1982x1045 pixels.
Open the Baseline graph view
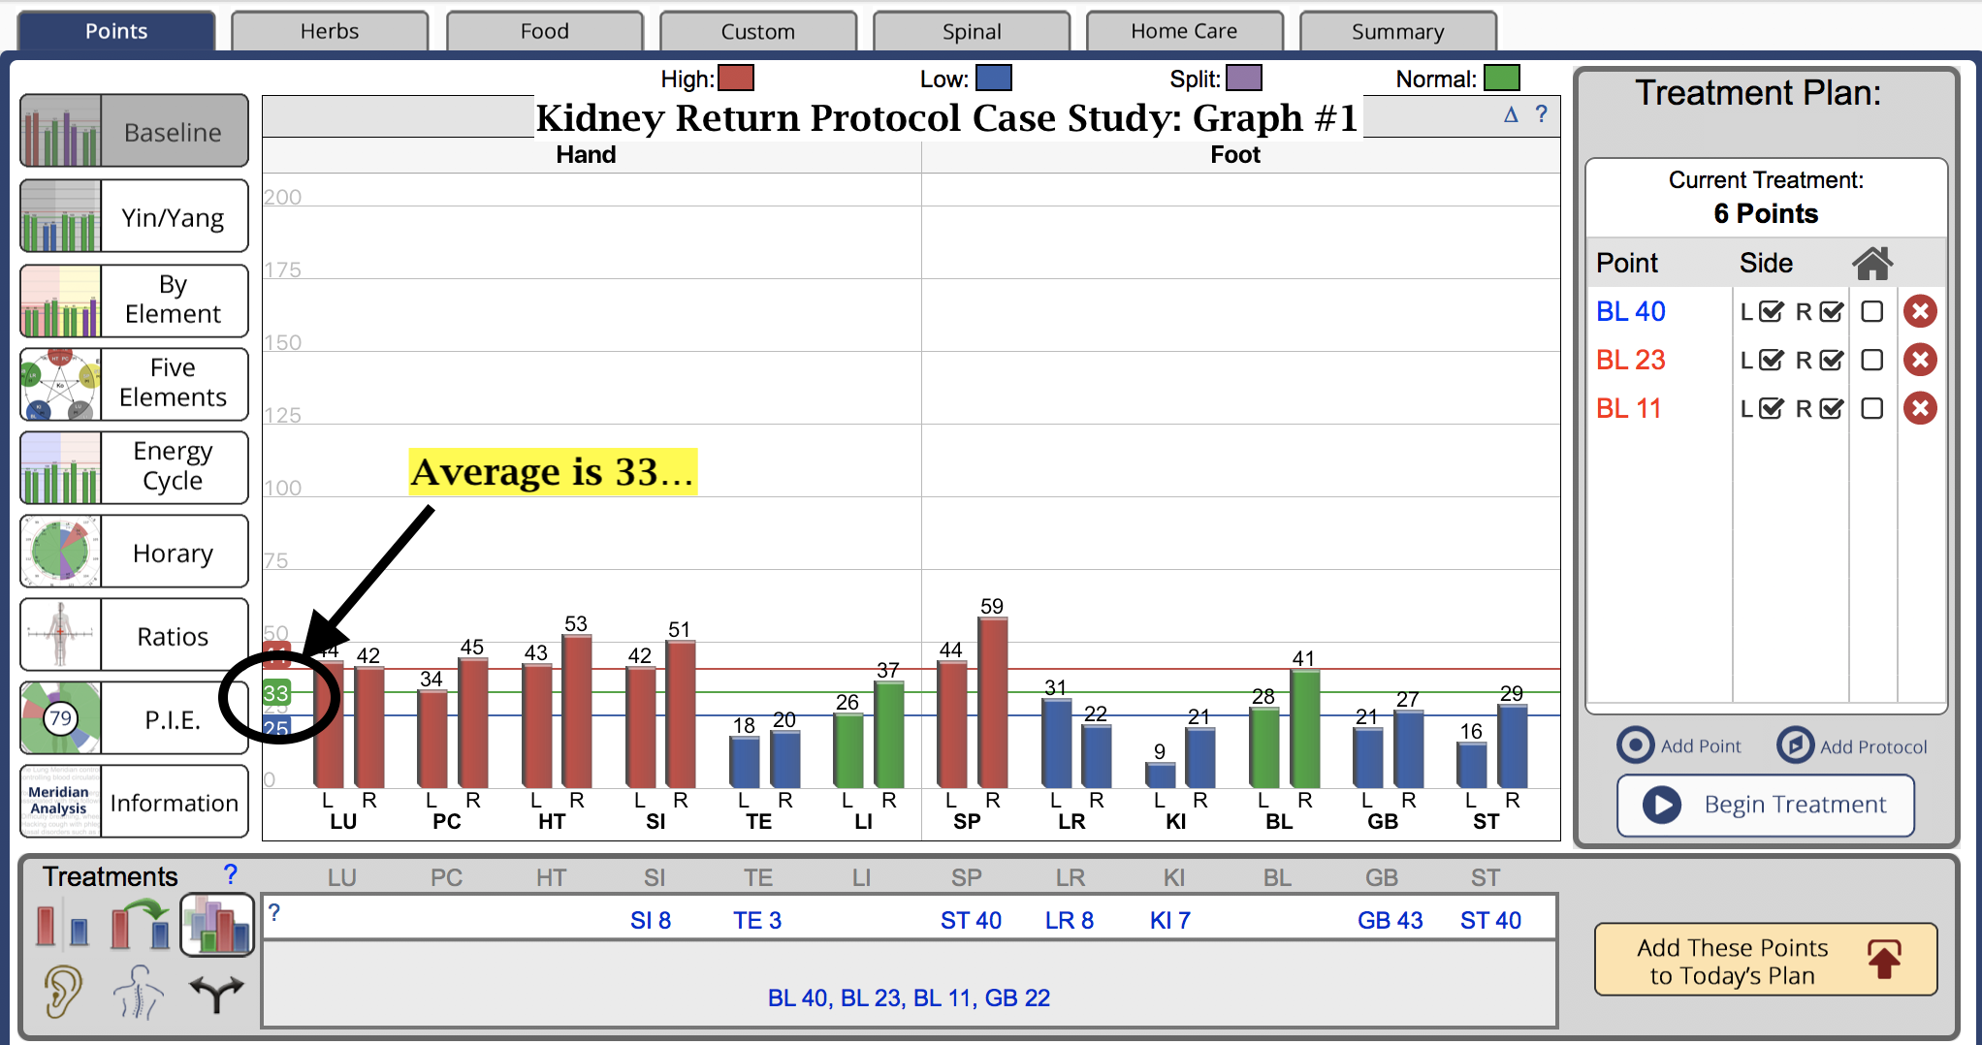134,131
